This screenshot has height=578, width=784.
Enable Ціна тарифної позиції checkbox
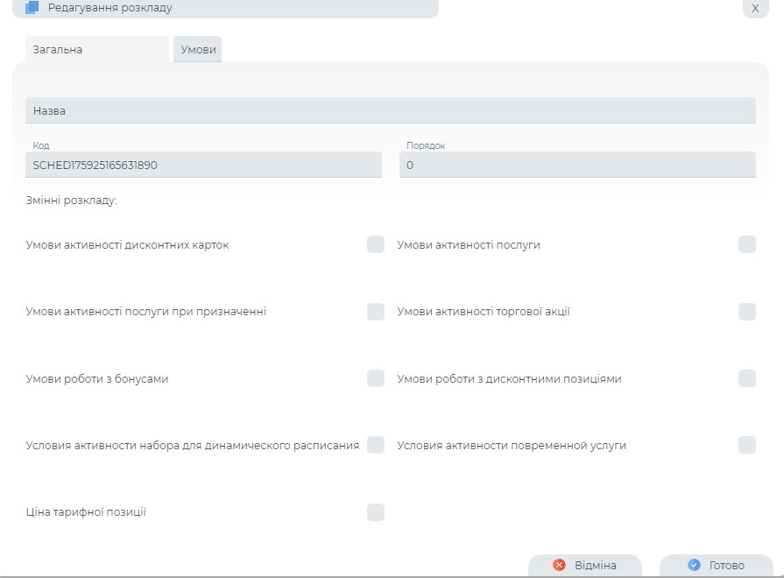(x=376, y=512)
